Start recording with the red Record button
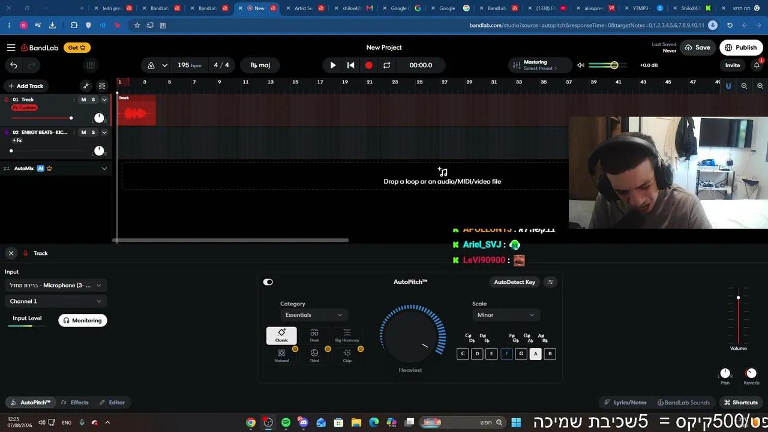Image resolution: width=768 pixels, height=432 pixels. [368, 65]
